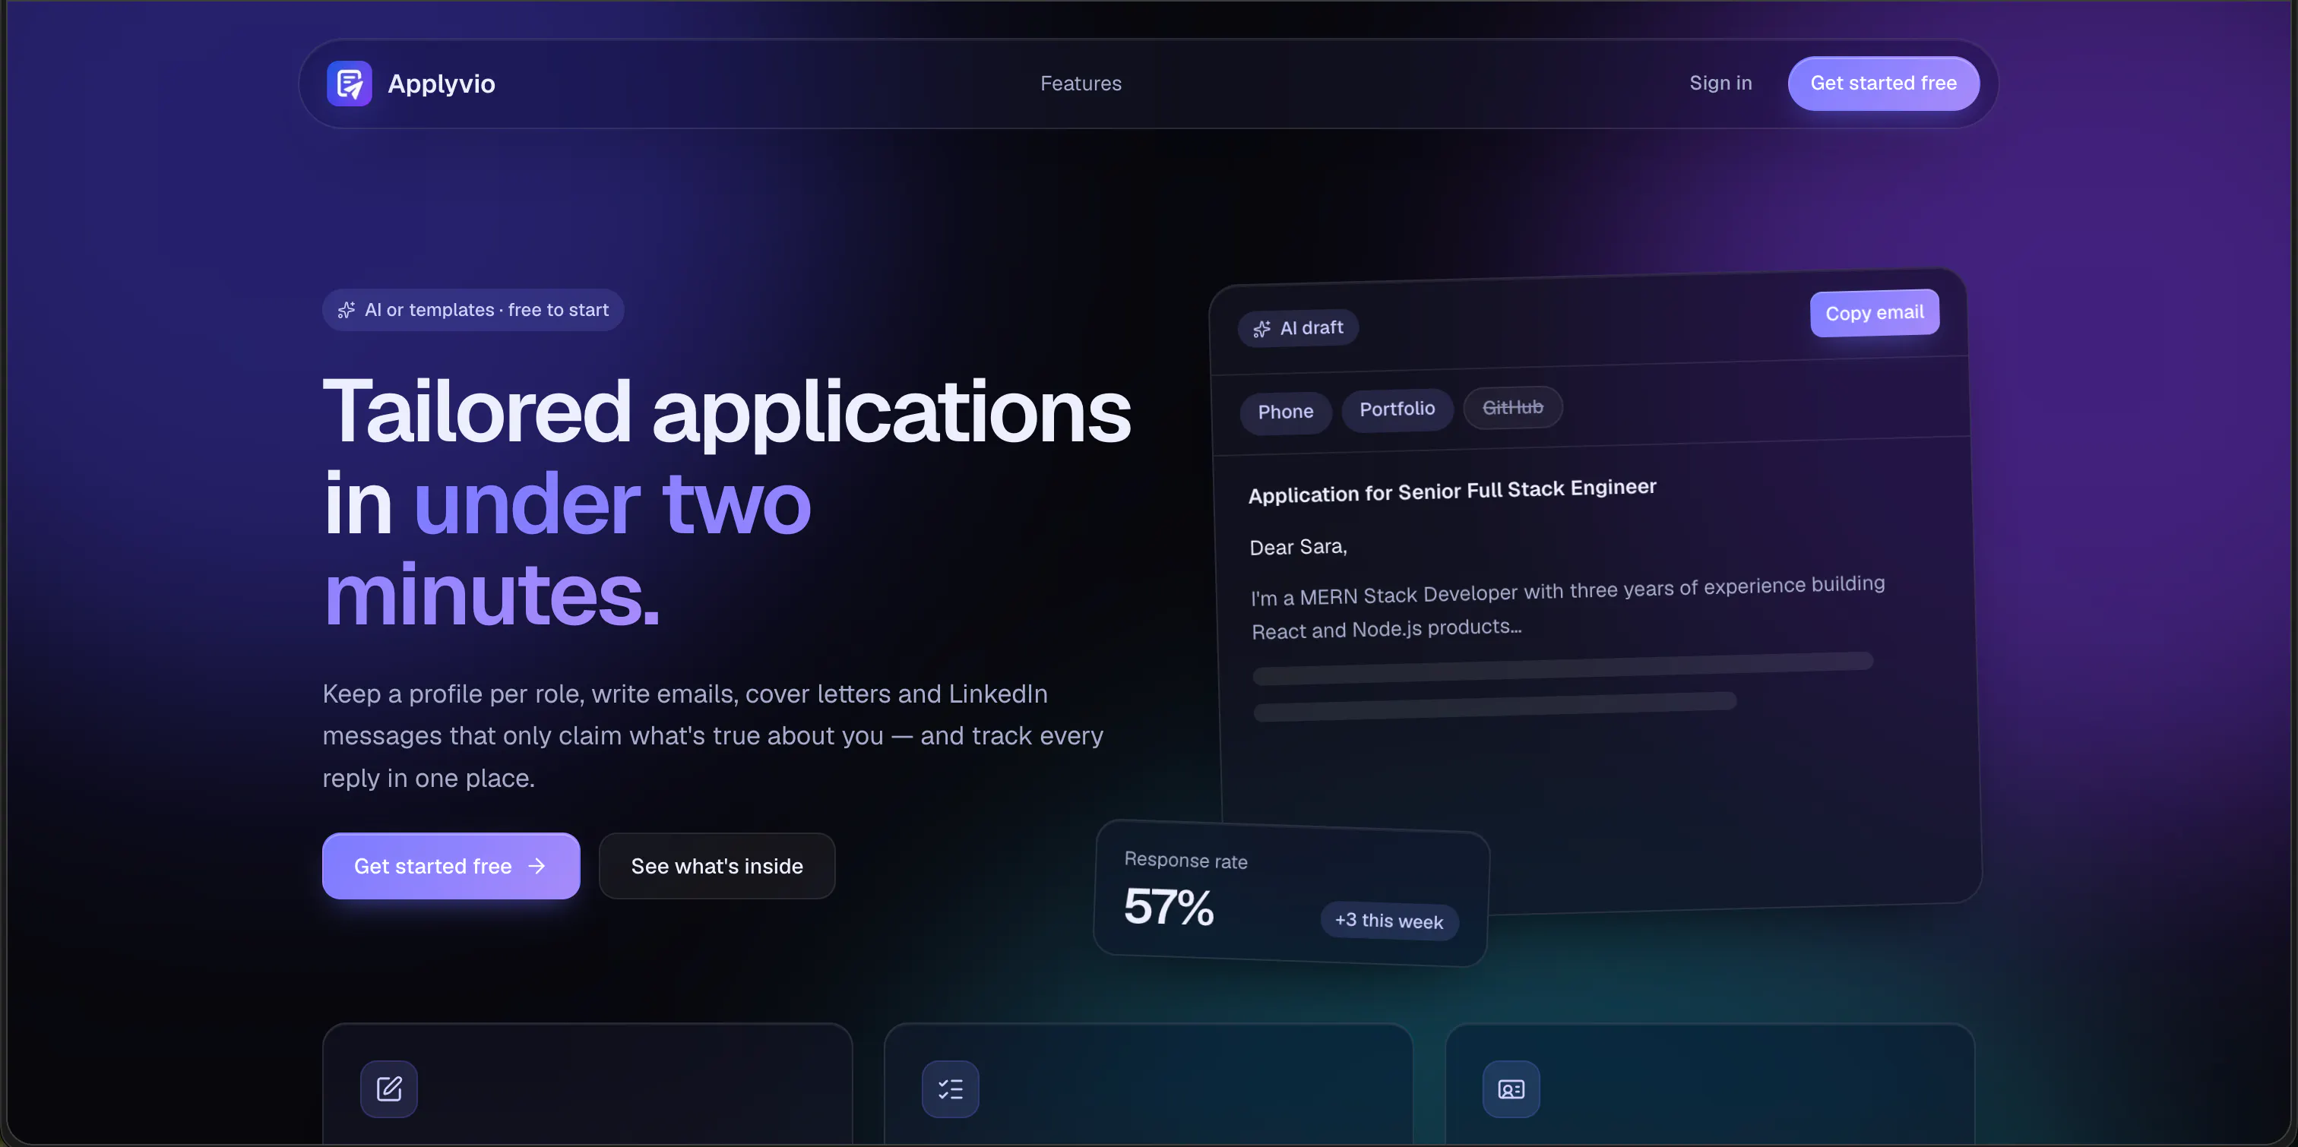Click the pencil edit icon on the first feature card
Viewport: 2298px width, 1147px height.
click(389, 1089)
